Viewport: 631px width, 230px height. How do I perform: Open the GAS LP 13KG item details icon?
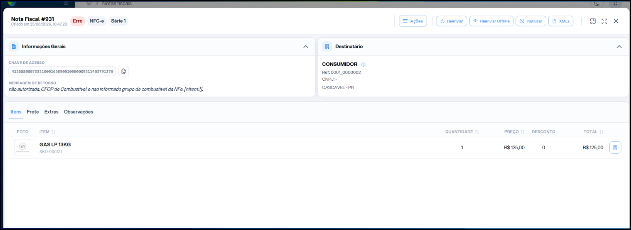pos(615,148)
